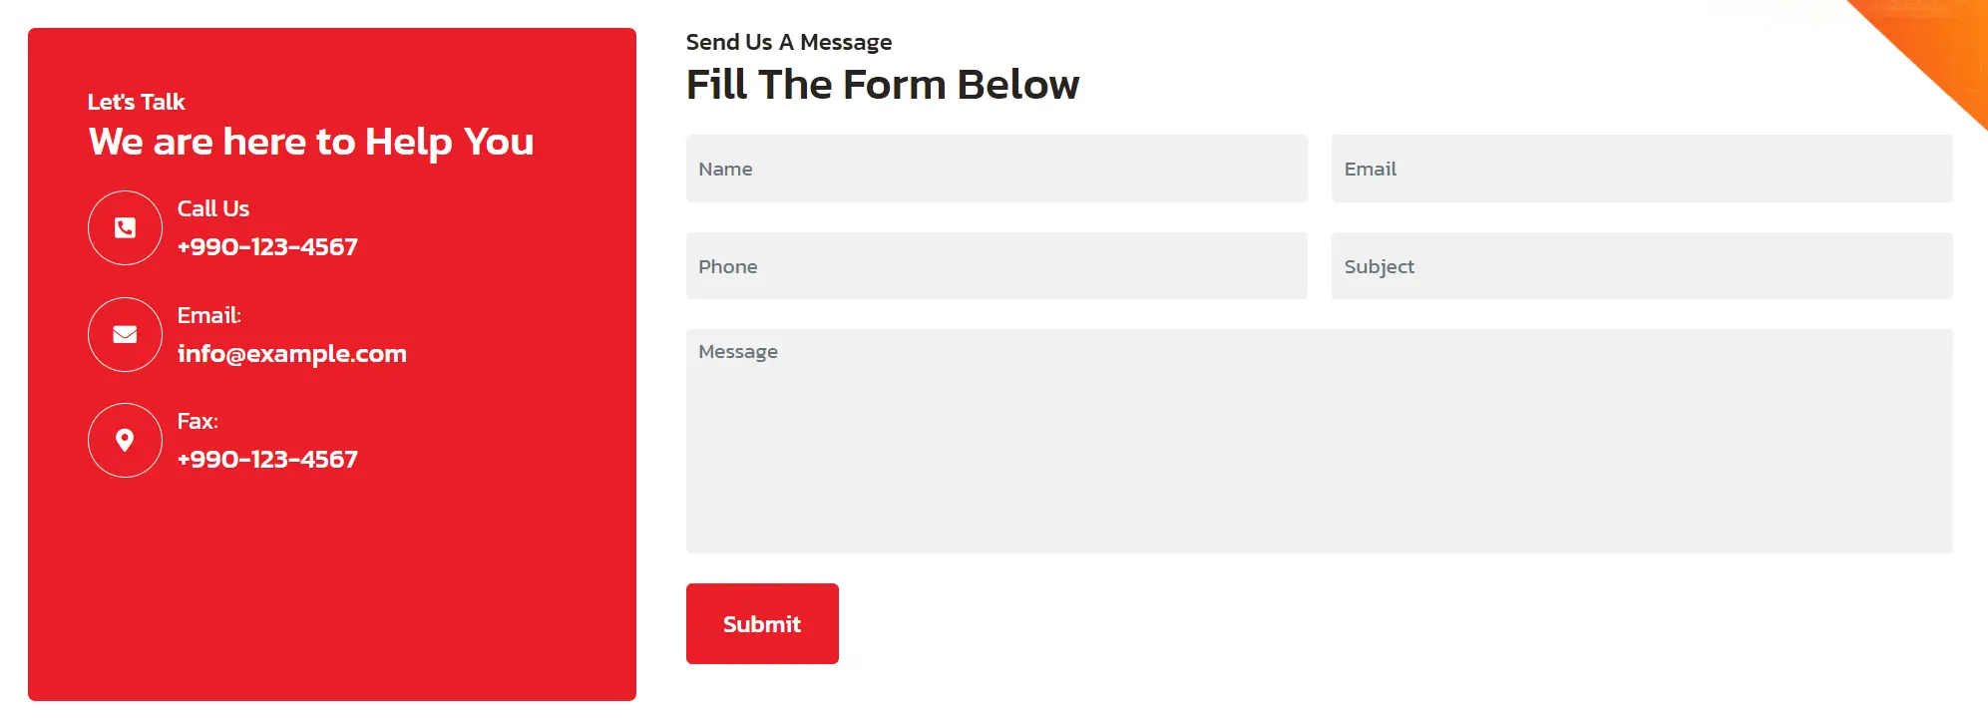1988x722 pixels.
Task: Click the location pin icon beside Fax
Action: click(125, 441)
